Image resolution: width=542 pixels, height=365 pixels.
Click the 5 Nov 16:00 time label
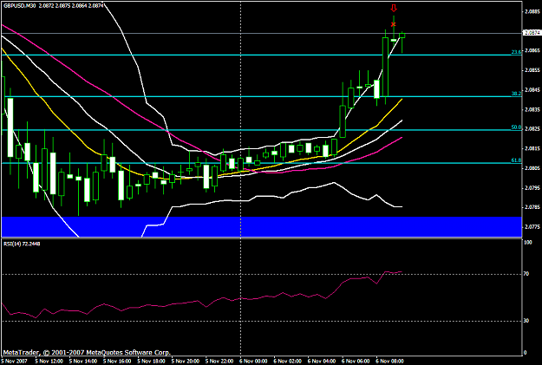117,362
